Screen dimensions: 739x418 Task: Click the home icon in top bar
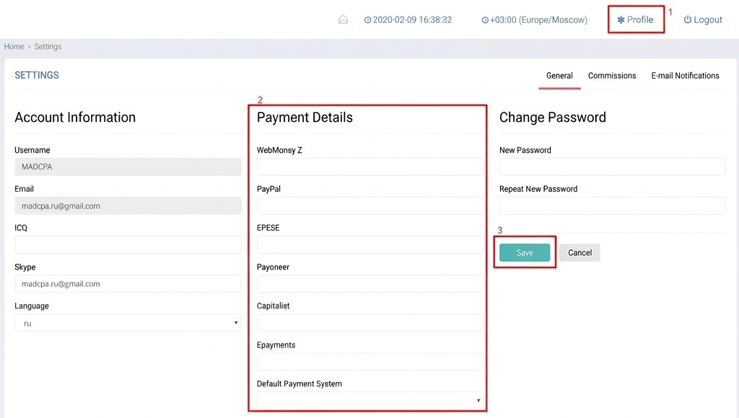pos(343,19)
